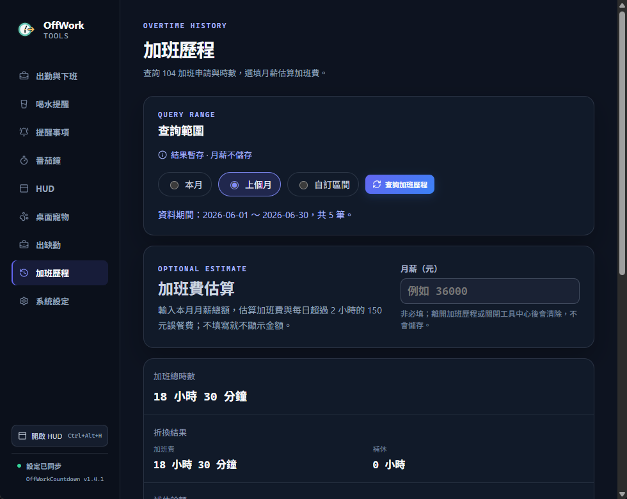Focus the 月薪 (元) input field
The width and height of the screenshot is (627, 499).
pos(490,291)
